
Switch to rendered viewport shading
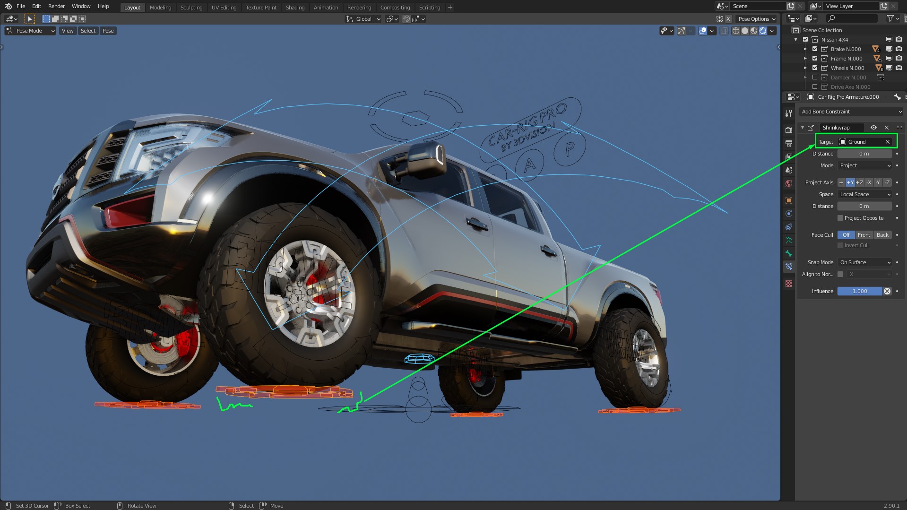point(763,31)
